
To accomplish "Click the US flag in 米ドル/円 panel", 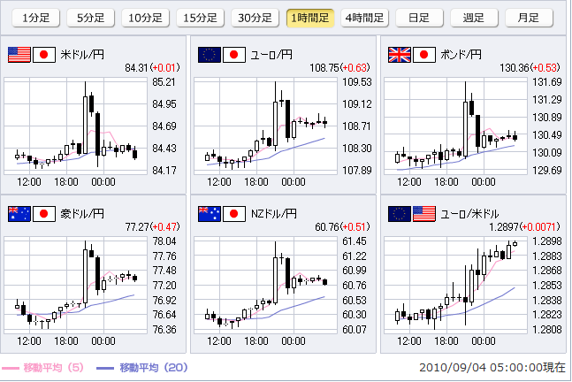I will click(x=19, y=55).
